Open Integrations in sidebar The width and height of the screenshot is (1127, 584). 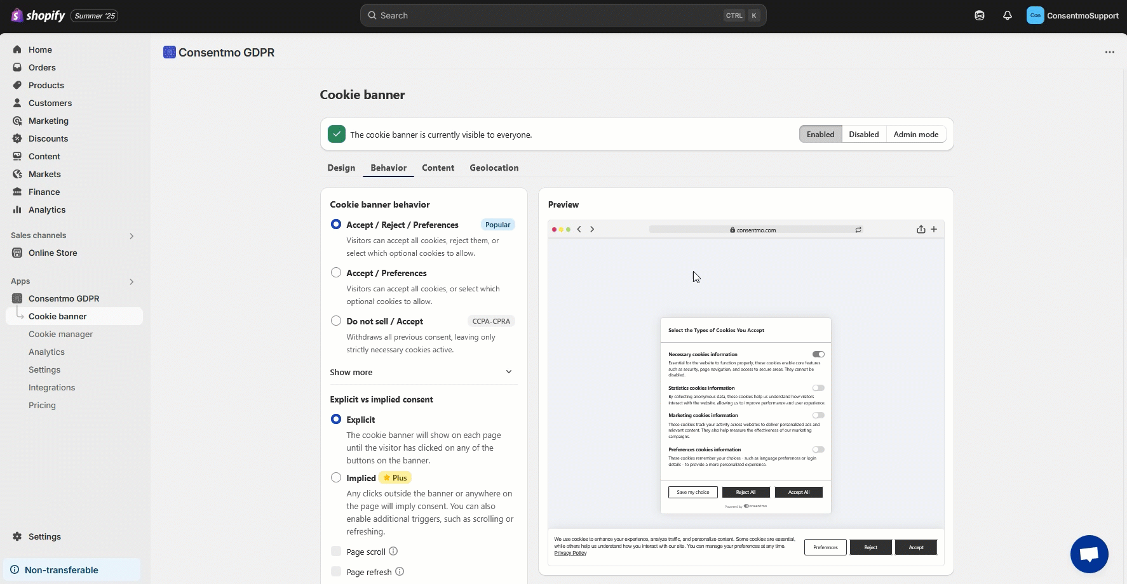(52, 387)
